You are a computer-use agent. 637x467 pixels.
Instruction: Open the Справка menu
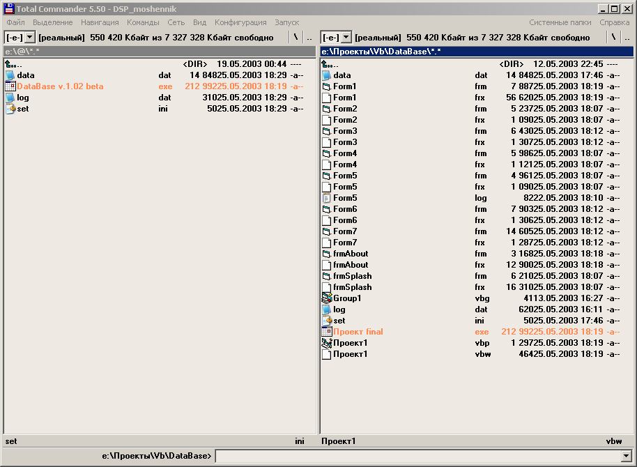pos(614,22)
